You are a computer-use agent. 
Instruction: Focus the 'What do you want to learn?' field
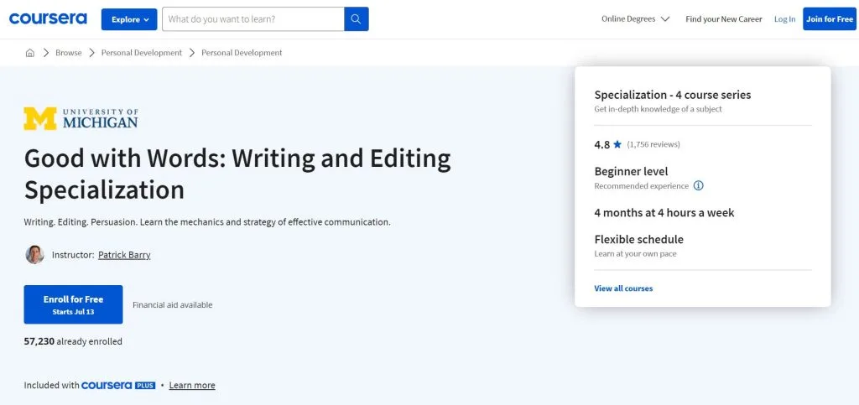(x=253, y=19)
